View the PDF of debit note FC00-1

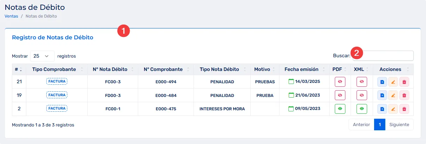click(340, 109)
